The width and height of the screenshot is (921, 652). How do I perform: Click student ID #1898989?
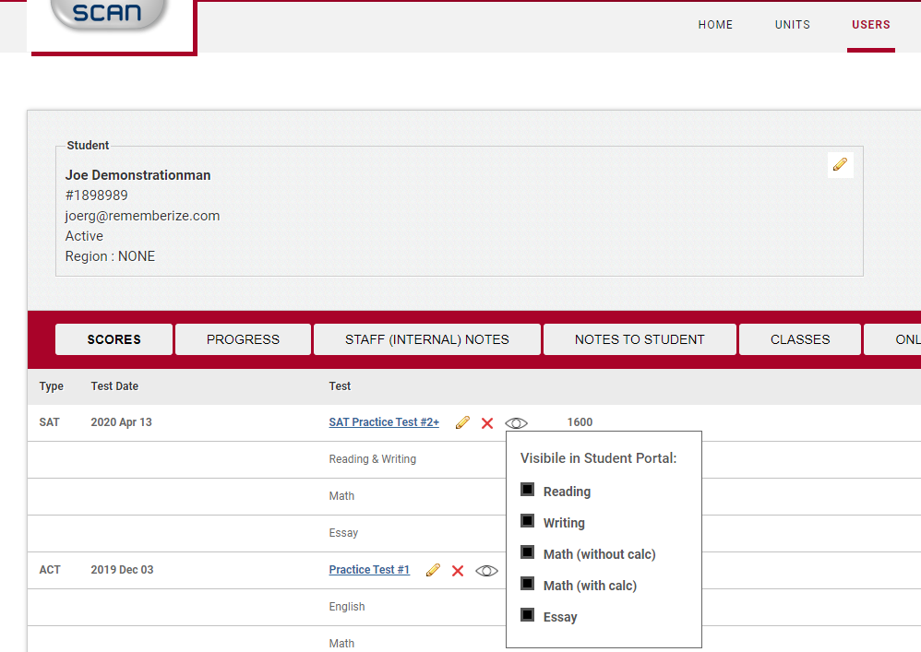[96, 195]
